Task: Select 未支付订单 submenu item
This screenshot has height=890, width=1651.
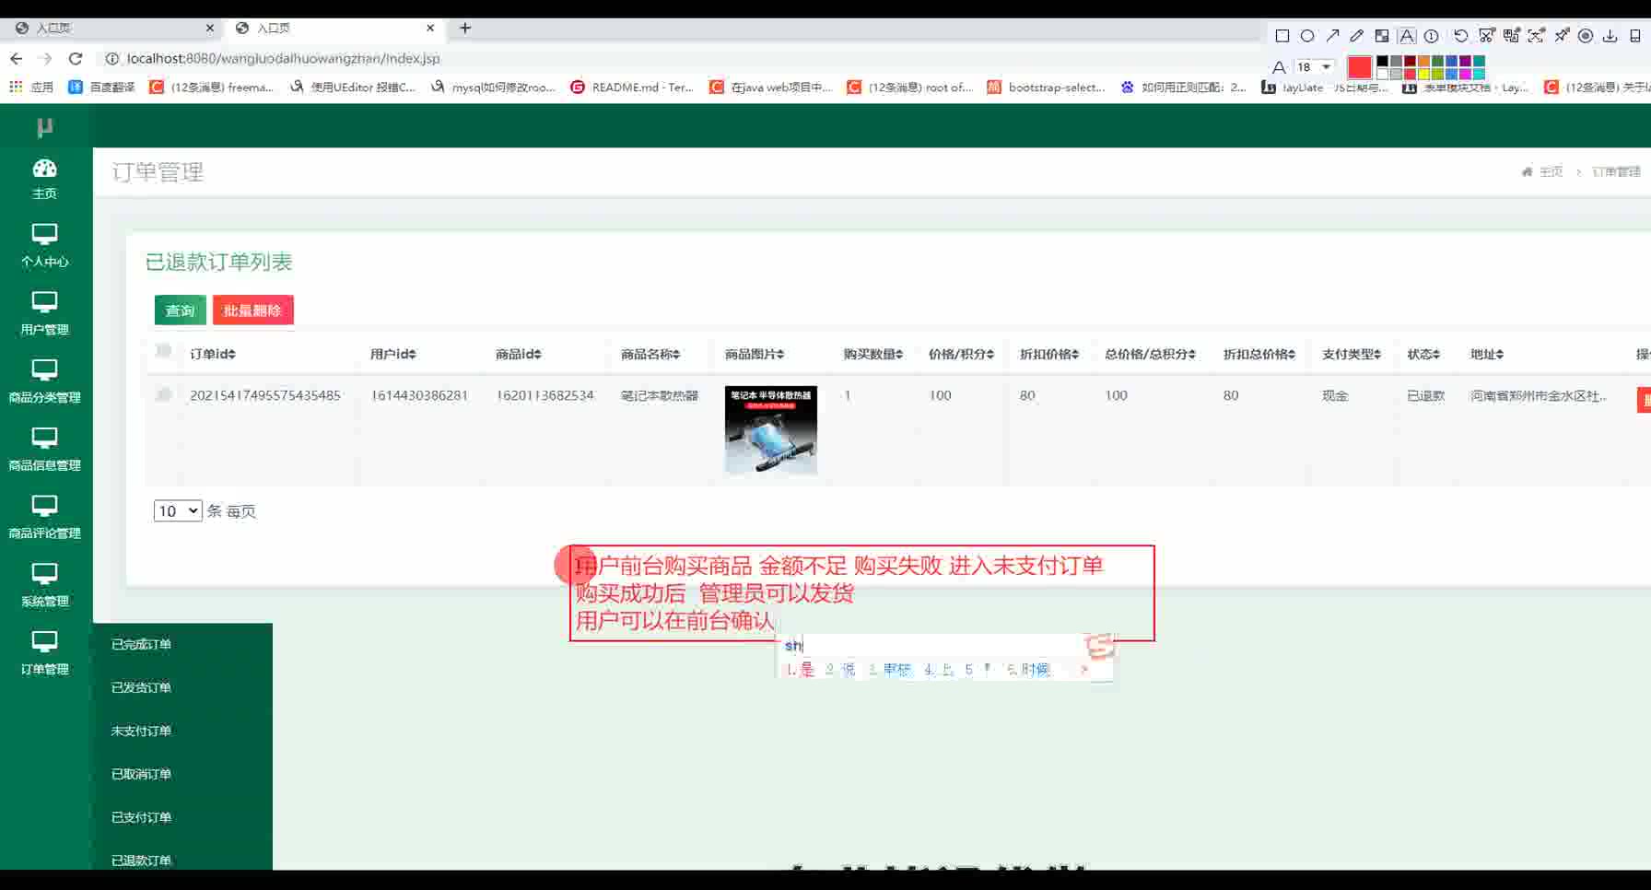Action: pyautogui.click(x=141, y=731)
